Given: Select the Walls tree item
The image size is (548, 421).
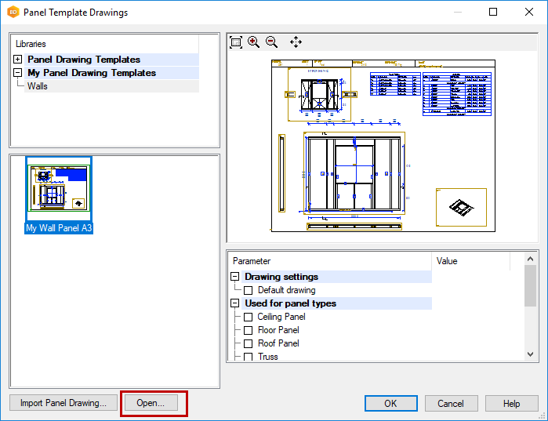Looking at the screenshot, I should pyautogui.click(x=38, y=86).
